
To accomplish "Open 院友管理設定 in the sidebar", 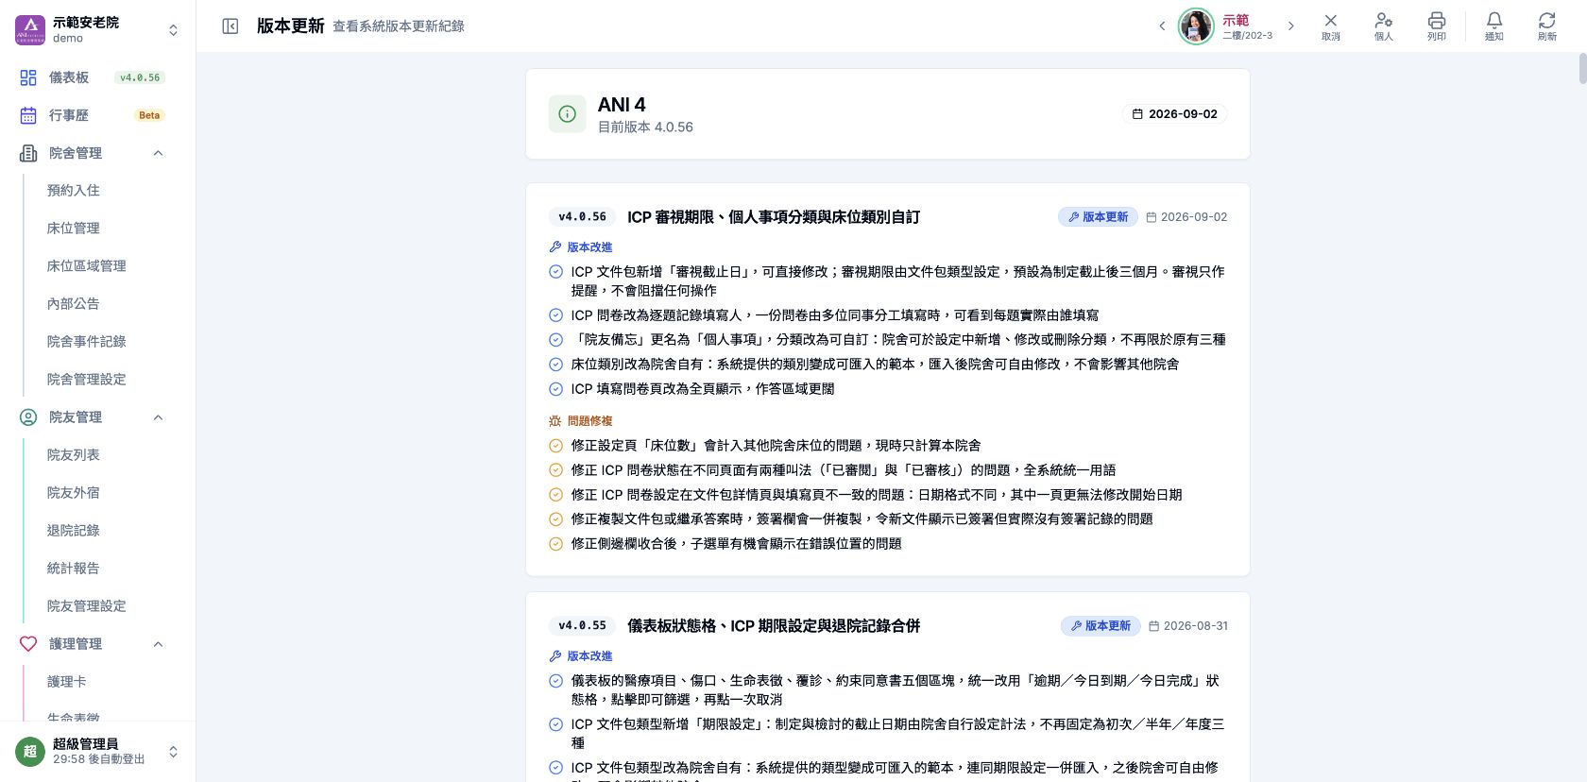I will (x=87, y=606).
